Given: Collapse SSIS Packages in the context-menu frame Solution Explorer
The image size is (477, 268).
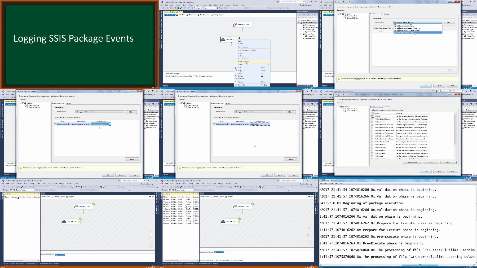Looking at the screenshot, I should [x=301, y=29].
